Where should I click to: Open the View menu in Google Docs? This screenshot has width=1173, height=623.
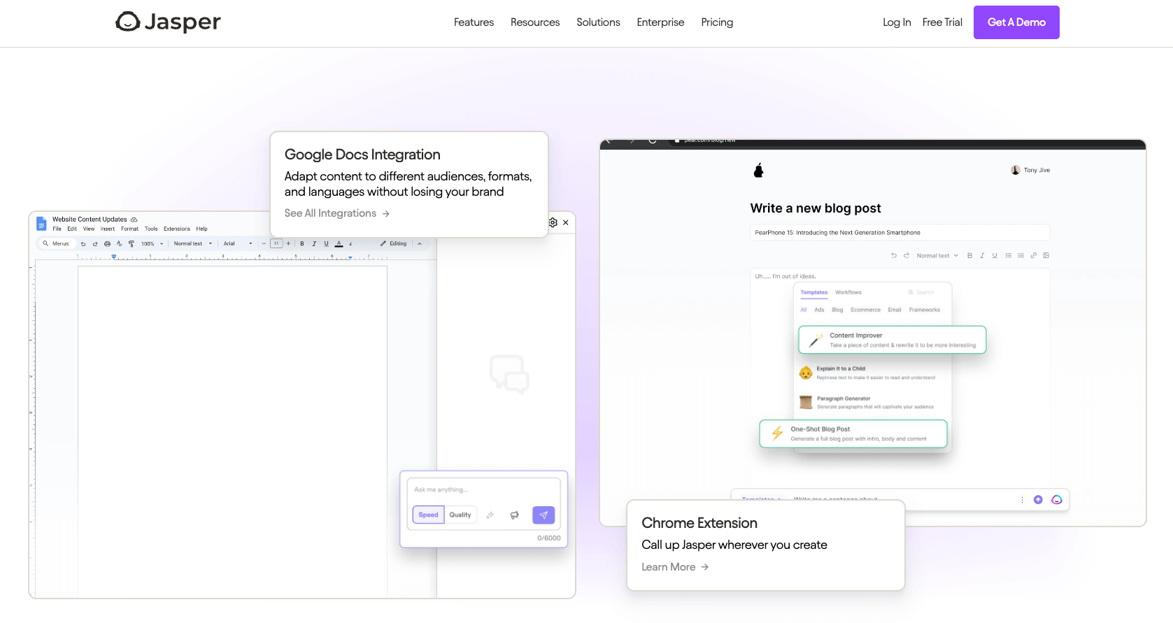point(89,229)
